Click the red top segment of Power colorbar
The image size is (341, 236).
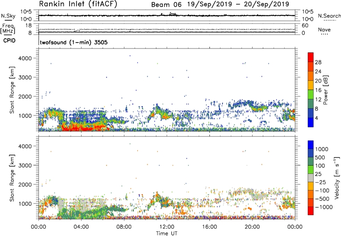coord(311,57)
